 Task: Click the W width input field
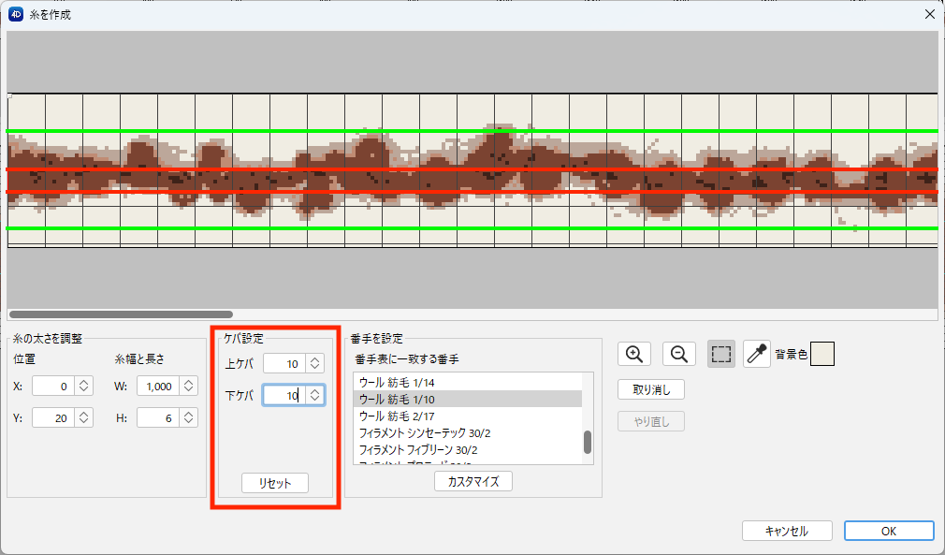point(158,387)
